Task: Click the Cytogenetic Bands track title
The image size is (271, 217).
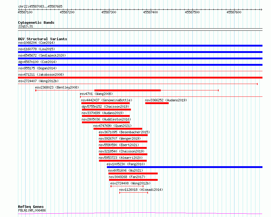Action: 36,23
